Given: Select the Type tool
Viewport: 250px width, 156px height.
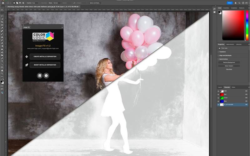Looking at the screenshot, I should [x=2, y=61].
